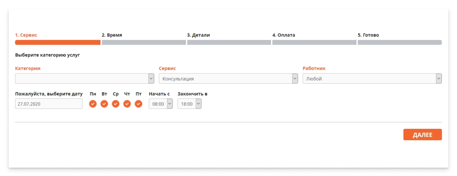Click the date field showing 27.07.2020
This screenshot has height=176, width=457.
(x=49, y=104)
